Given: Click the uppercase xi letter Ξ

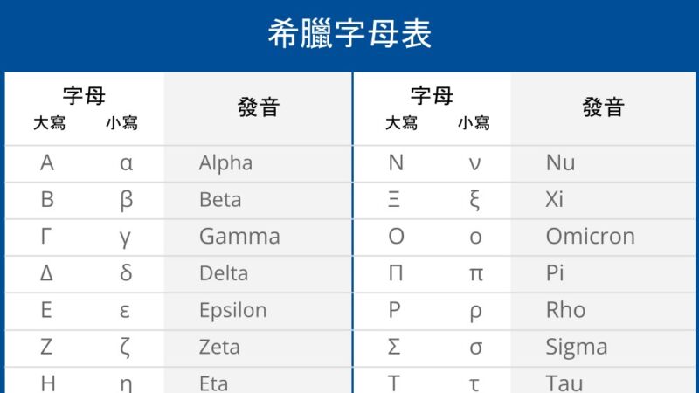Looking at the screenshot, I should click(395, 200).
